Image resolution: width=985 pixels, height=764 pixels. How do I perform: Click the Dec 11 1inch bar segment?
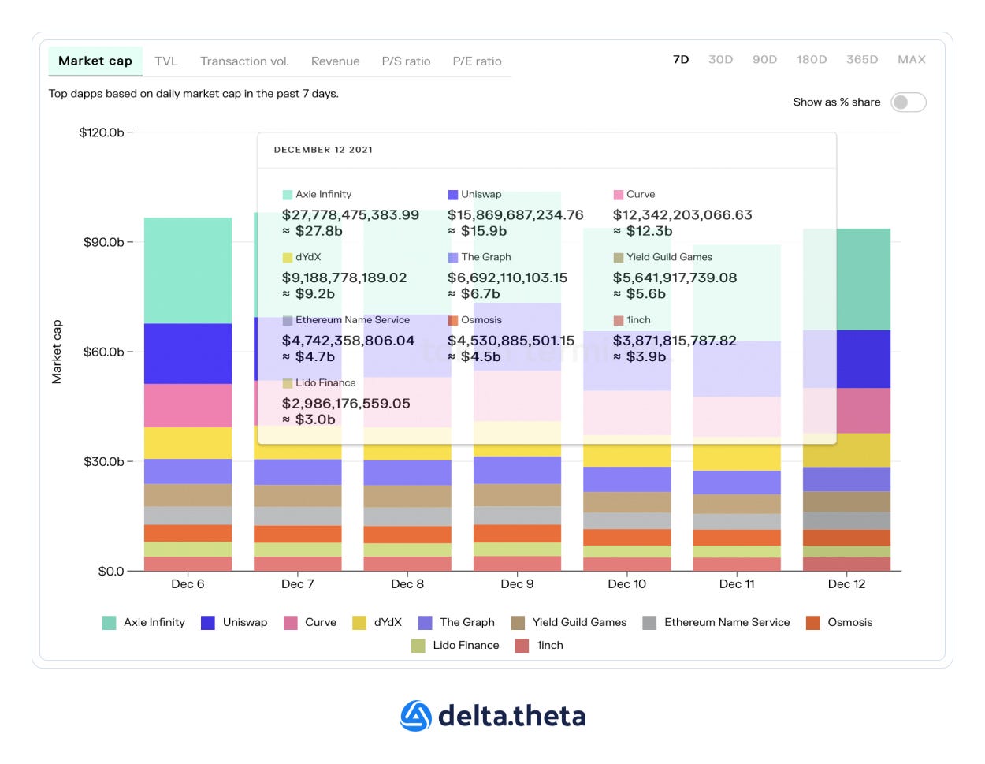(x=737, y=564)
